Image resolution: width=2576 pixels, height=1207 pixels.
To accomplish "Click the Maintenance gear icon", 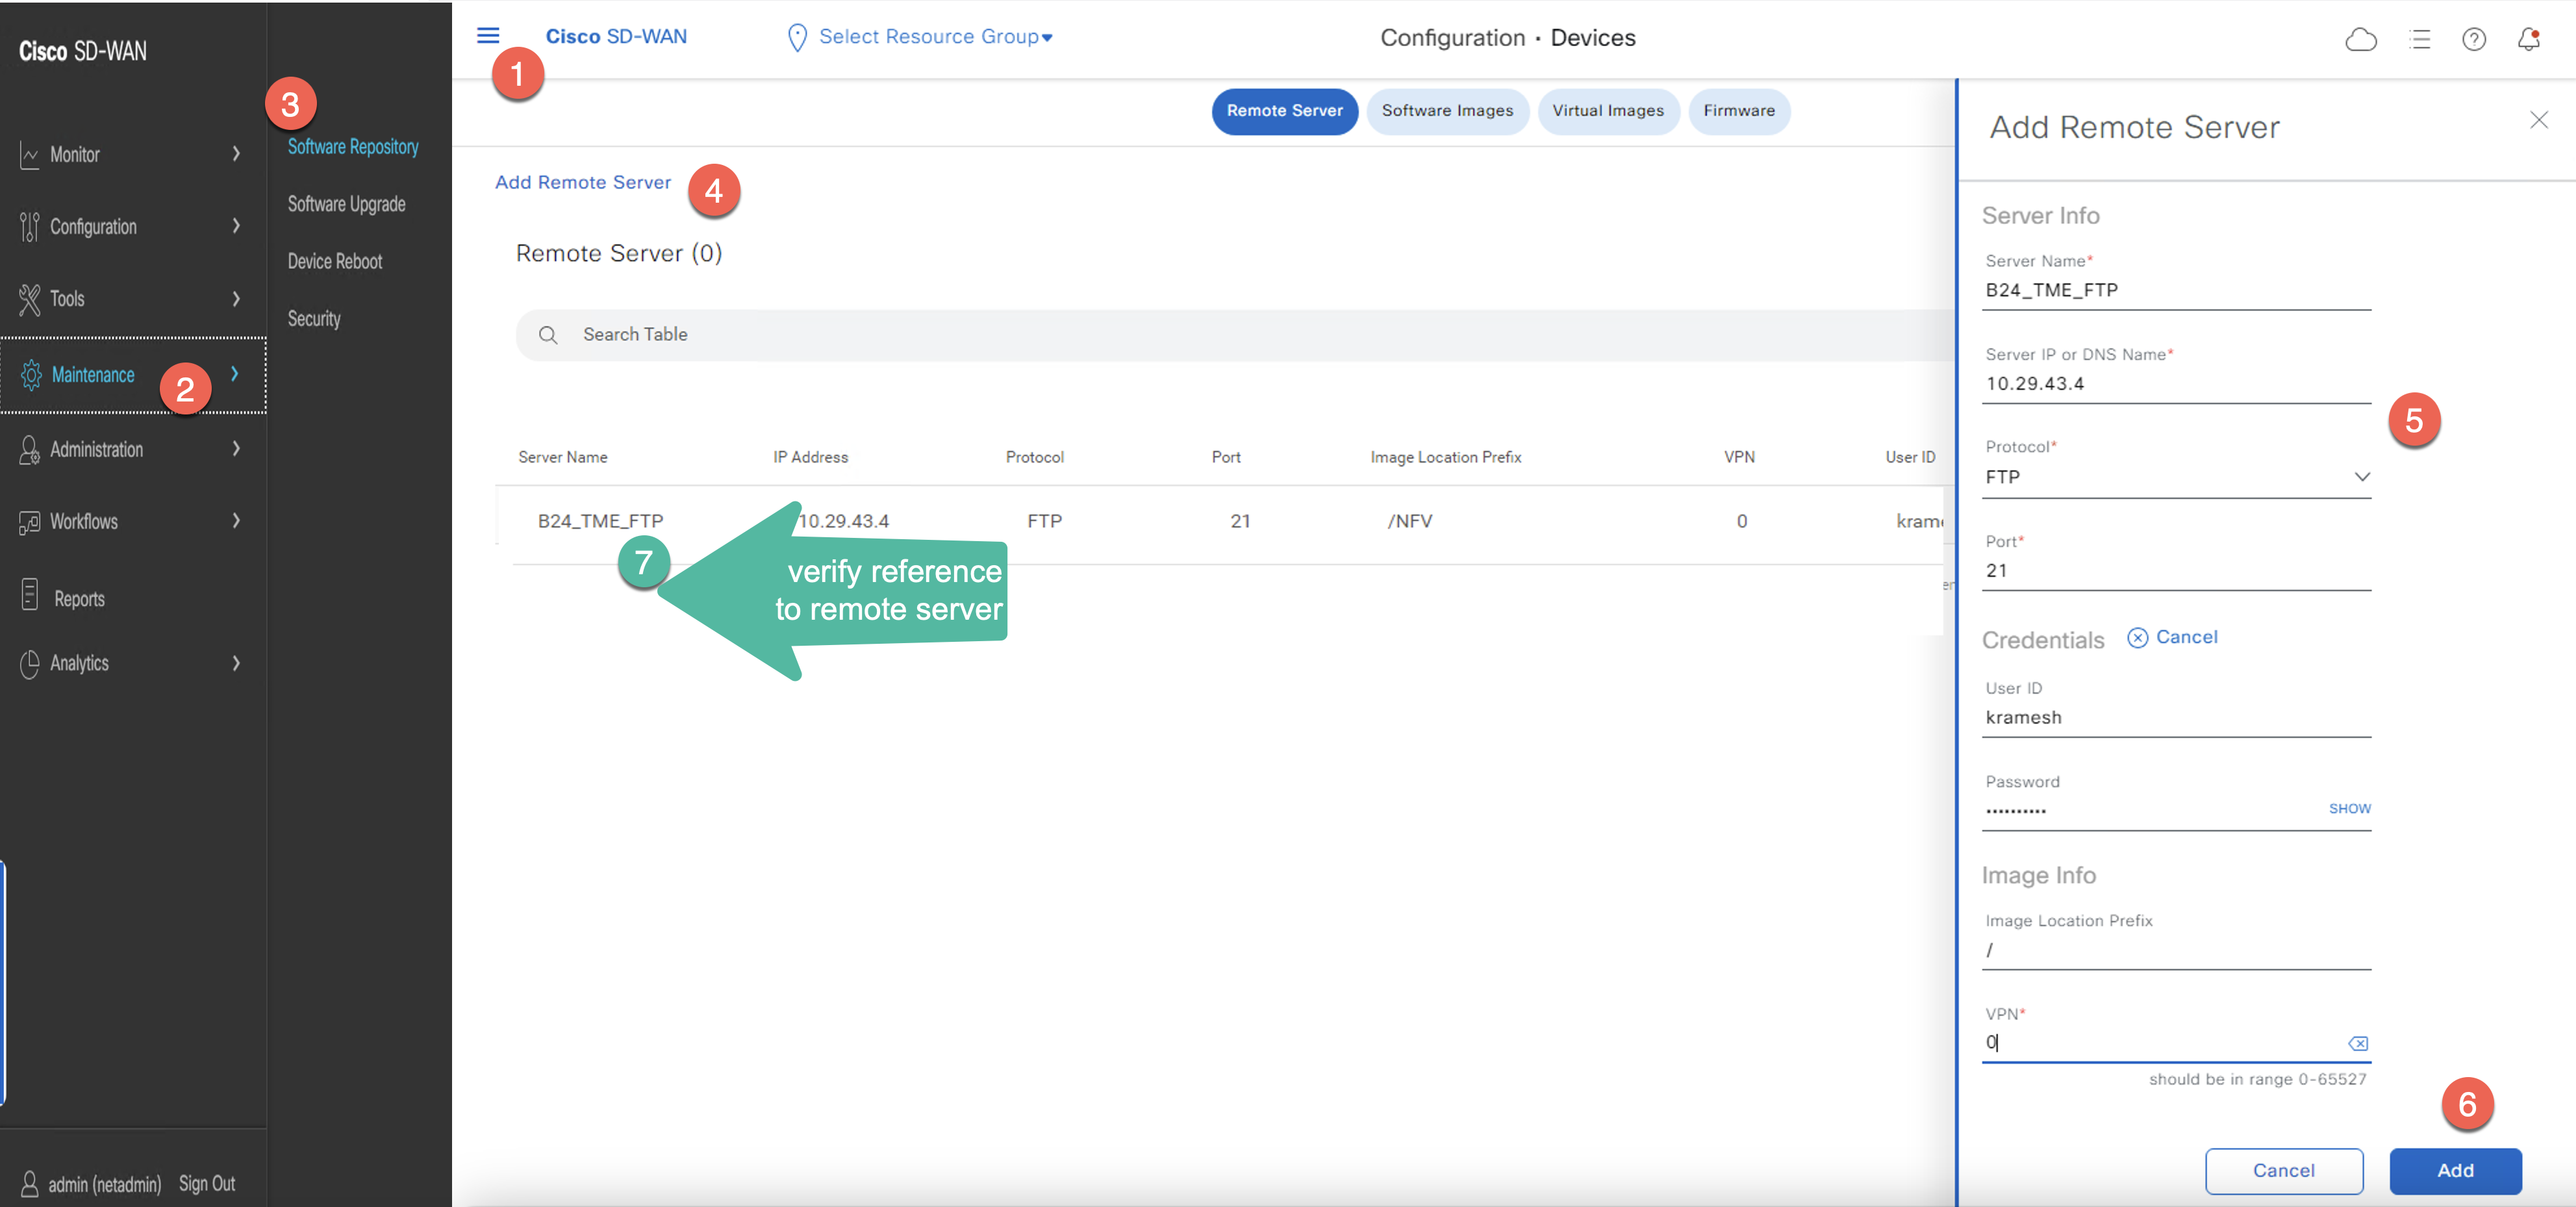I will [30, 375].
